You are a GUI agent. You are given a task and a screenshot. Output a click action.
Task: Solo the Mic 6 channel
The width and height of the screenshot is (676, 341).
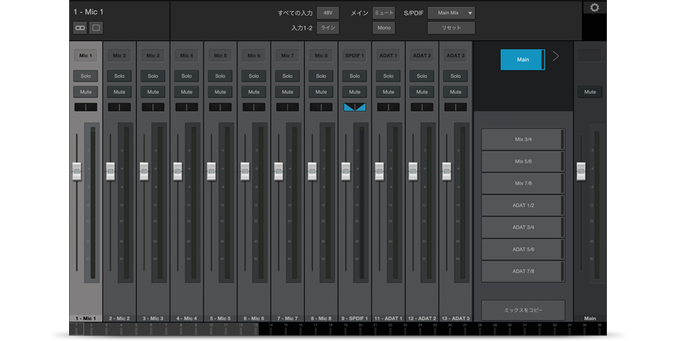coord(254,76)
